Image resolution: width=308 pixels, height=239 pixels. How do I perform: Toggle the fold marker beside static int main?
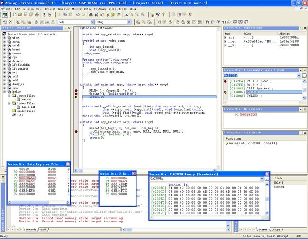81,85
